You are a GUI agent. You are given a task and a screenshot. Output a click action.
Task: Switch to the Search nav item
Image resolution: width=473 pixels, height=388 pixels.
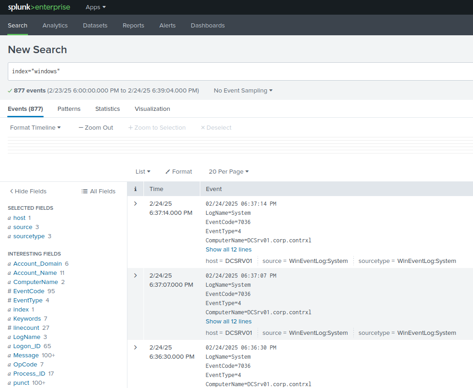click(x=17, y=26)
